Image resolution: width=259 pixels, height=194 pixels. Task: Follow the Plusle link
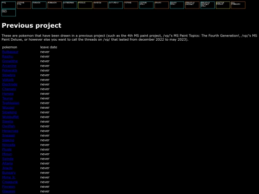7,149
